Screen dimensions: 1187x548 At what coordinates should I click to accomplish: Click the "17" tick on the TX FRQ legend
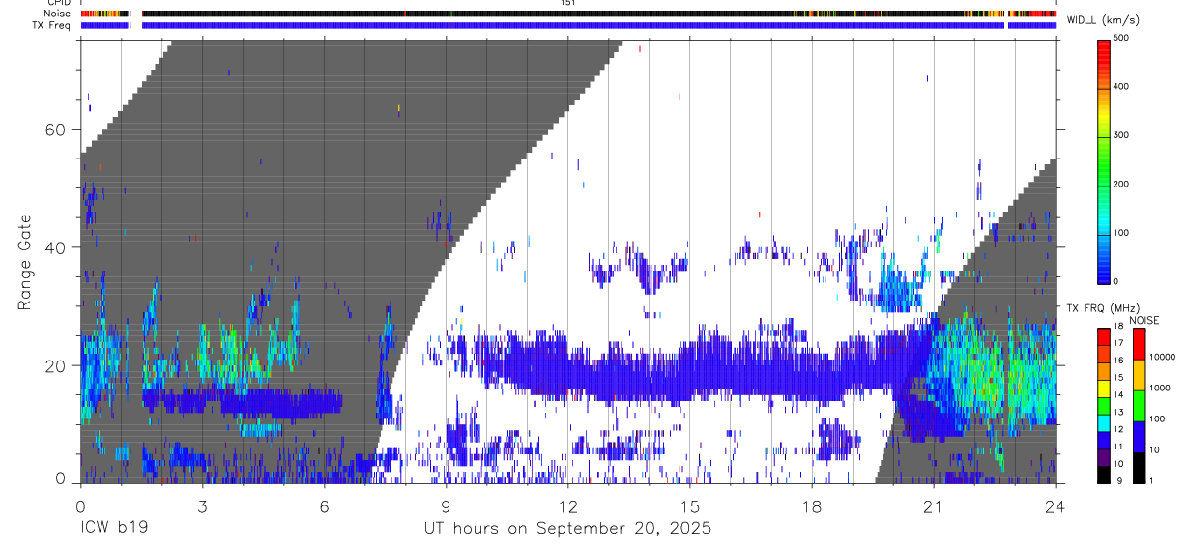pyautogui.click(x=1119, y=343)
